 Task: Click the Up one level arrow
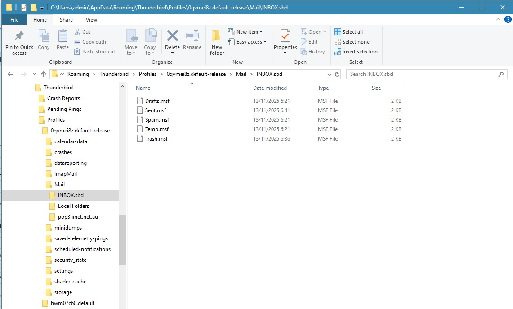point(44,74)
